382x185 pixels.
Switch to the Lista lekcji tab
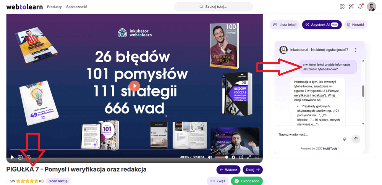tap(285, 25)
